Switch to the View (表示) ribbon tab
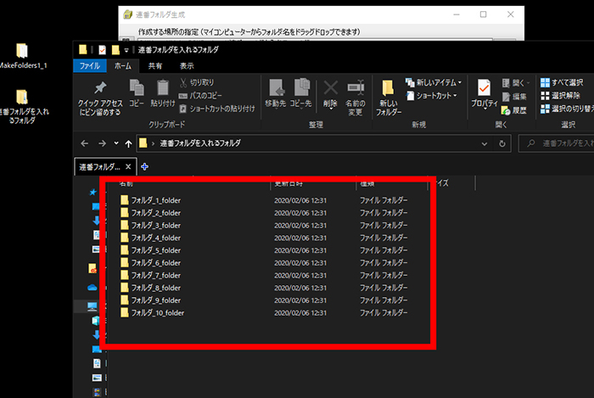Screen dimensions: 594x398 [x=187, y=64]
